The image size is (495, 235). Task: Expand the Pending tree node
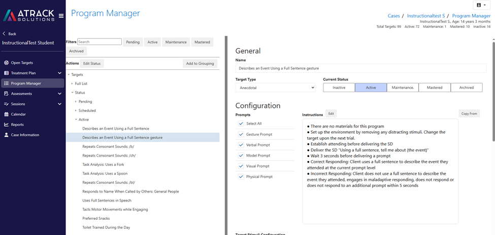[x=76, y=102]
